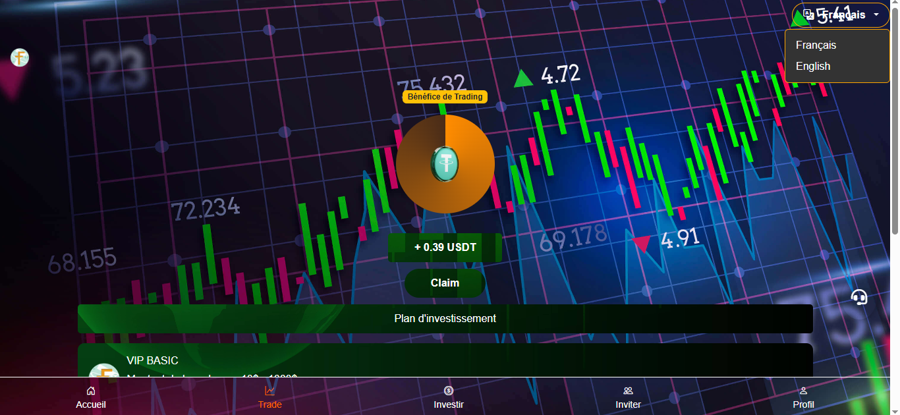Open the headset support chat icon
Screen dimensions: 900x415
859,297
